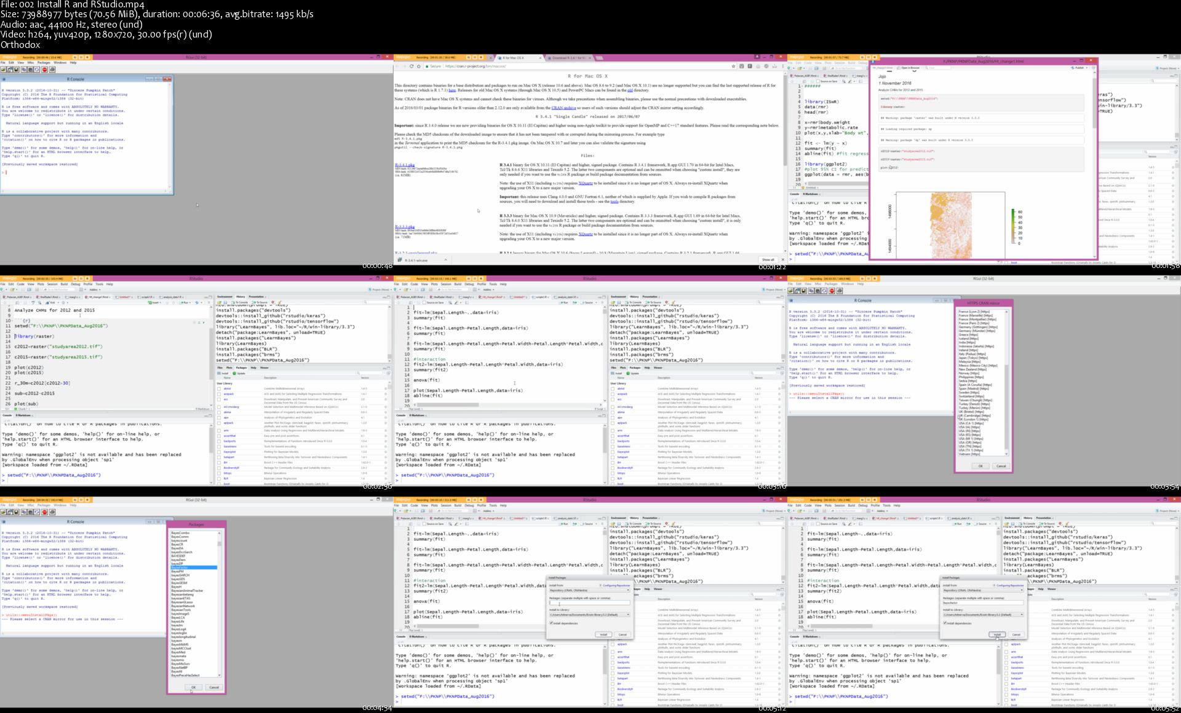
Task: Switch to the Environment tab in the 00:05:12 frame
Action: click(x=618, y=518)
